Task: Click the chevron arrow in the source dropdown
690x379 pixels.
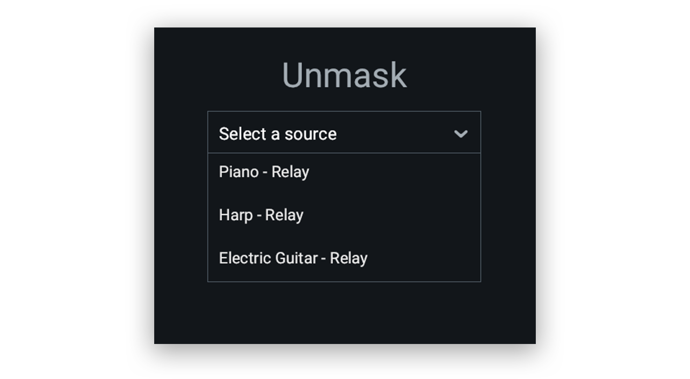Action: (461, 134)
